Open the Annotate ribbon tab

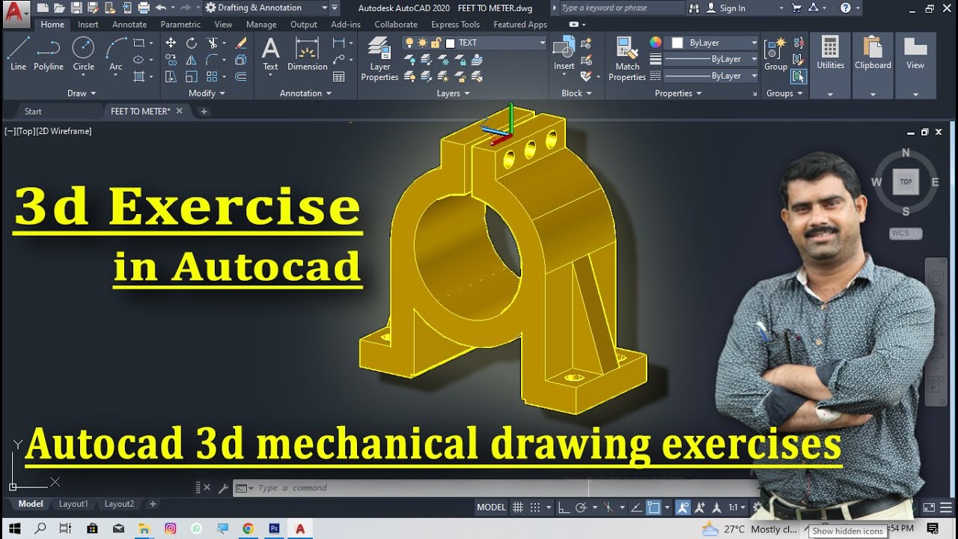pos(129,25)
